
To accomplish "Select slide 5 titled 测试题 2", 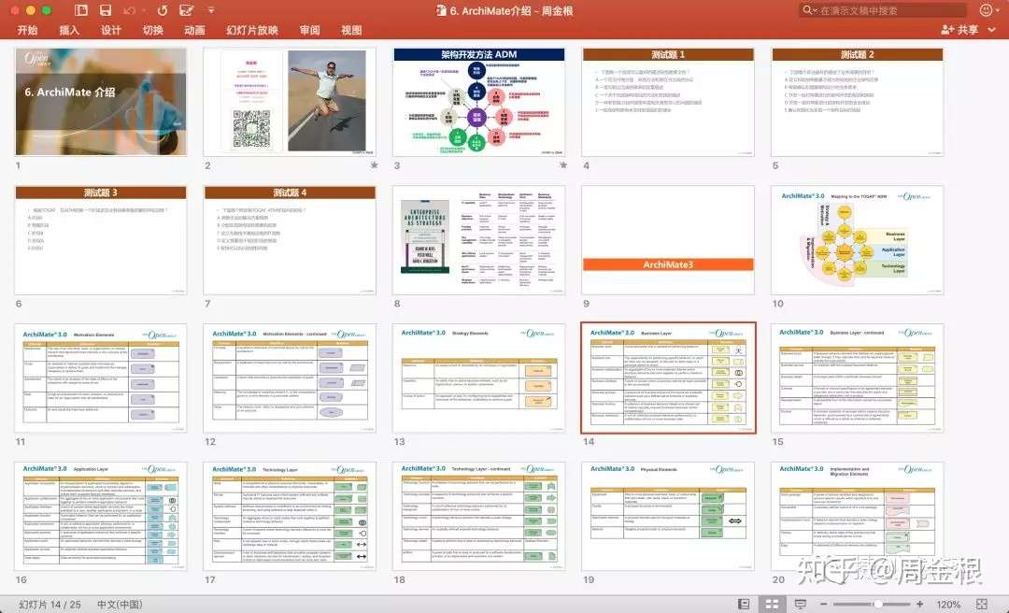I will [858, 102].
